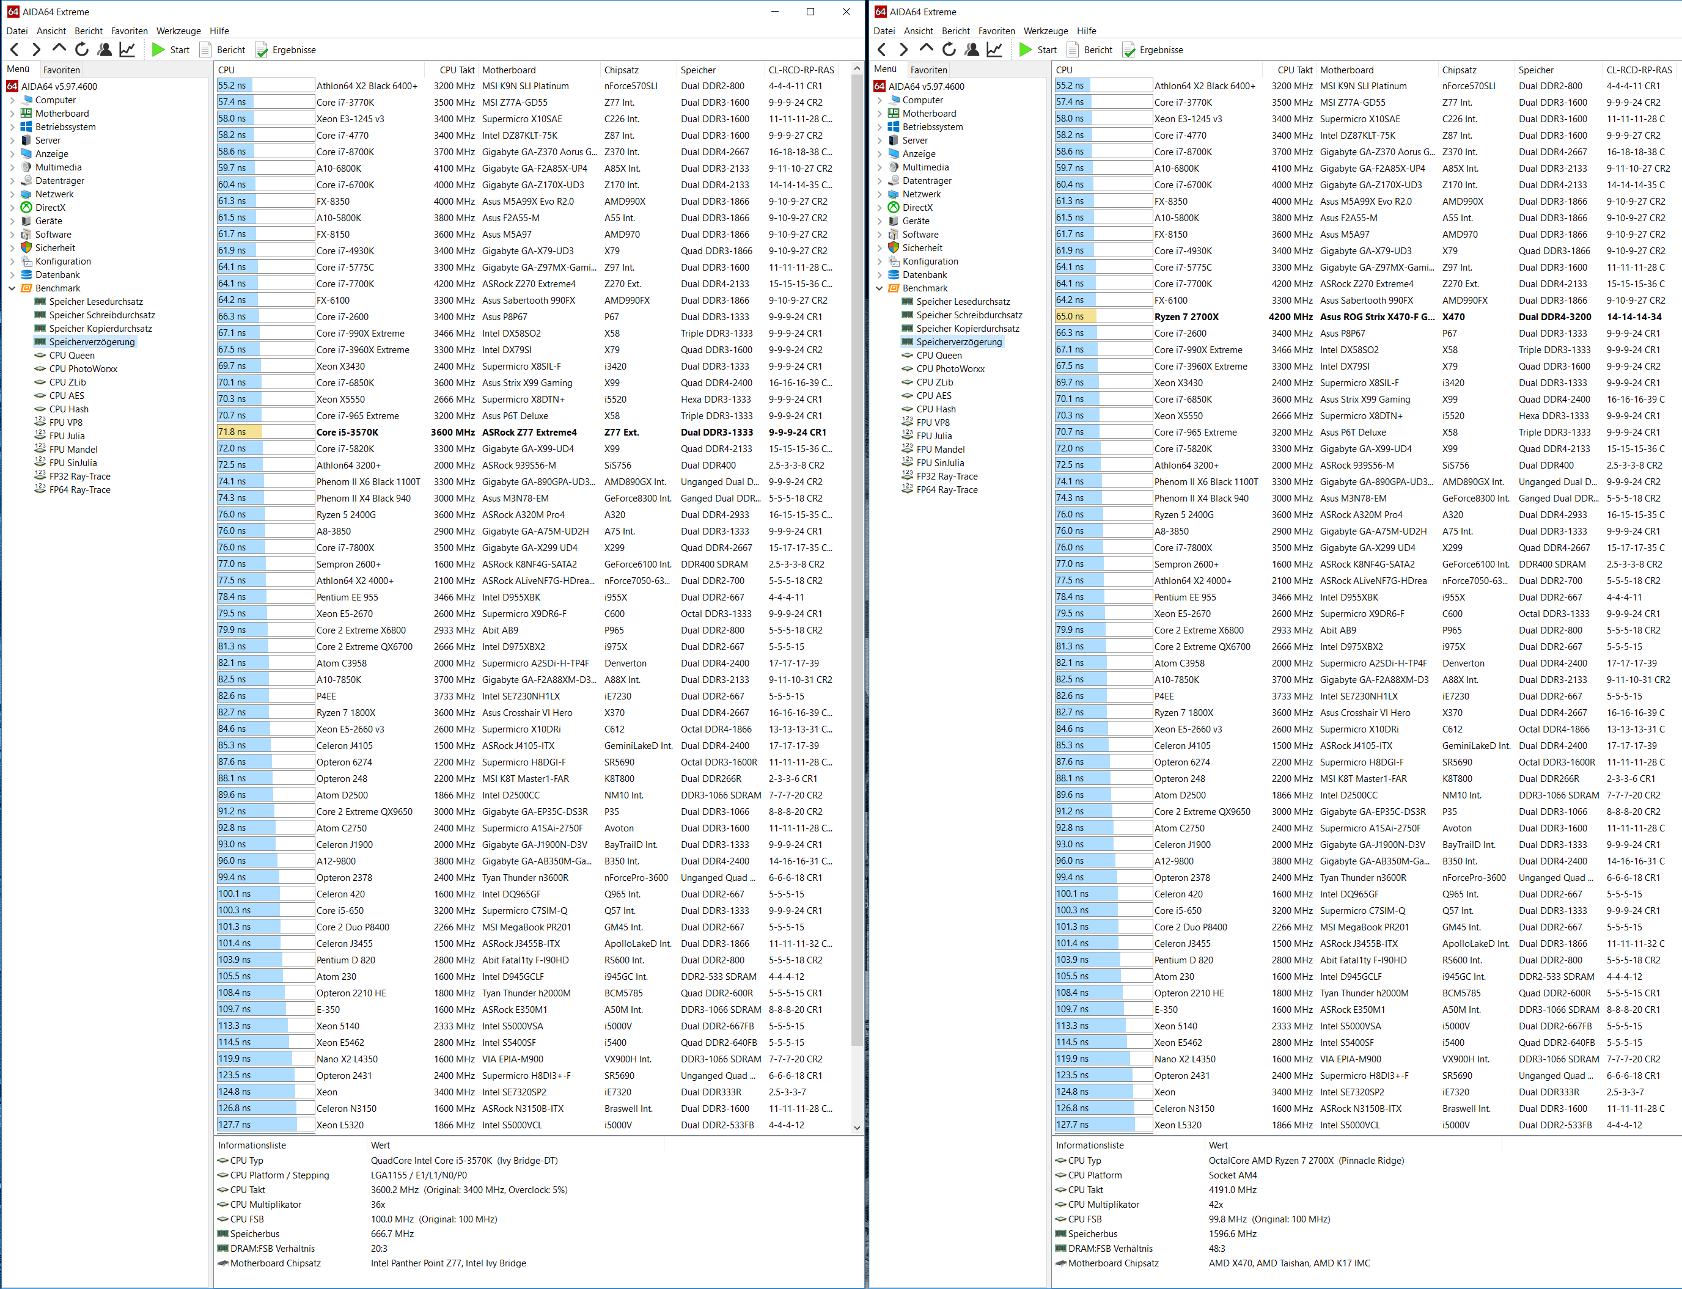Switch to the Favoriten tab in the right panel

(x=928, y=69)
